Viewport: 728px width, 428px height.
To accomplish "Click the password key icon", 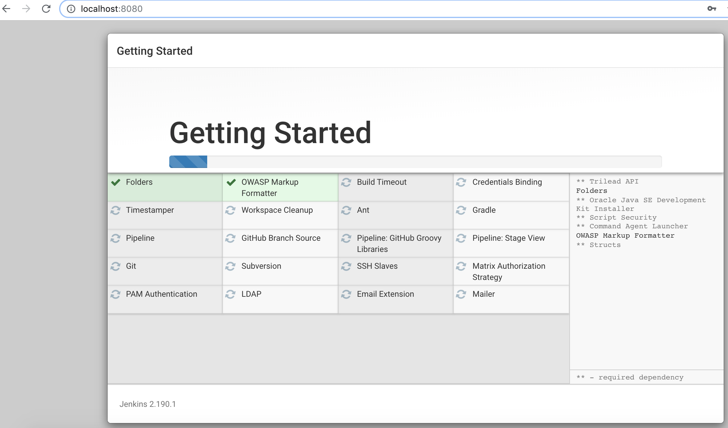I will pos(712,9).
